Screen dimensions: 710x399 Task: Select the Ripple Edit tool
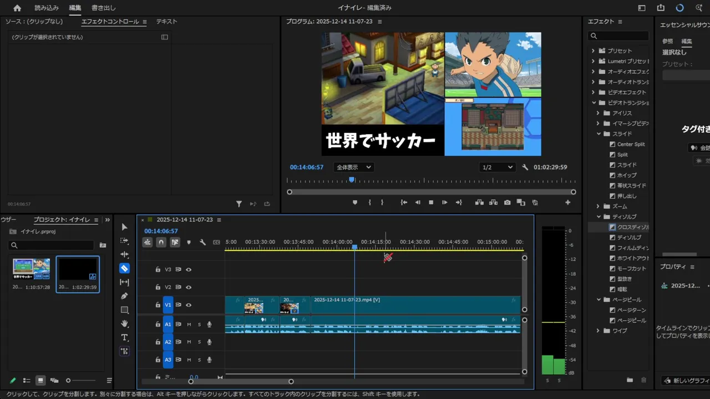tap(124, 254)
